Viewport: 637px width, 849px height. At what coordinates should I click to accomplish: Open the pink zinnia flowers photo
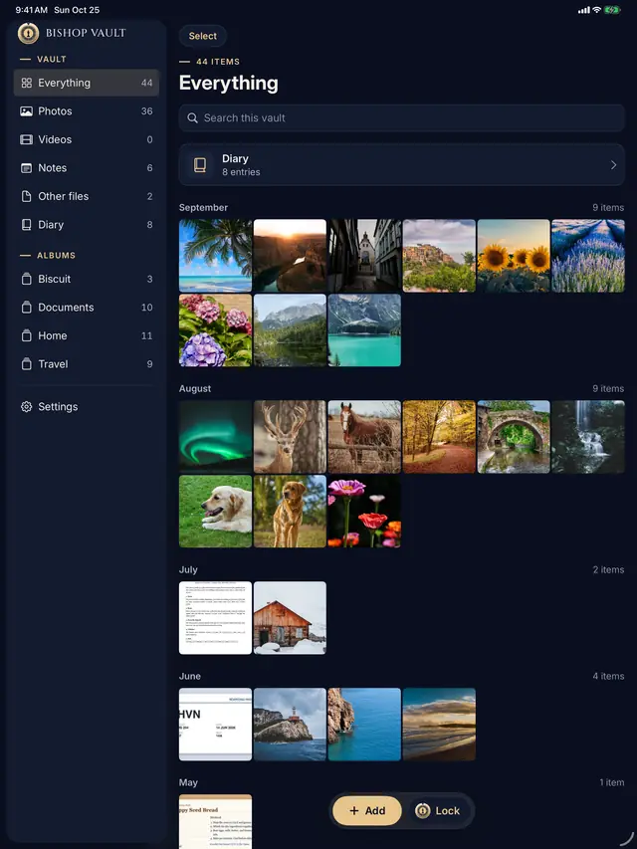(x=364, y=512)
